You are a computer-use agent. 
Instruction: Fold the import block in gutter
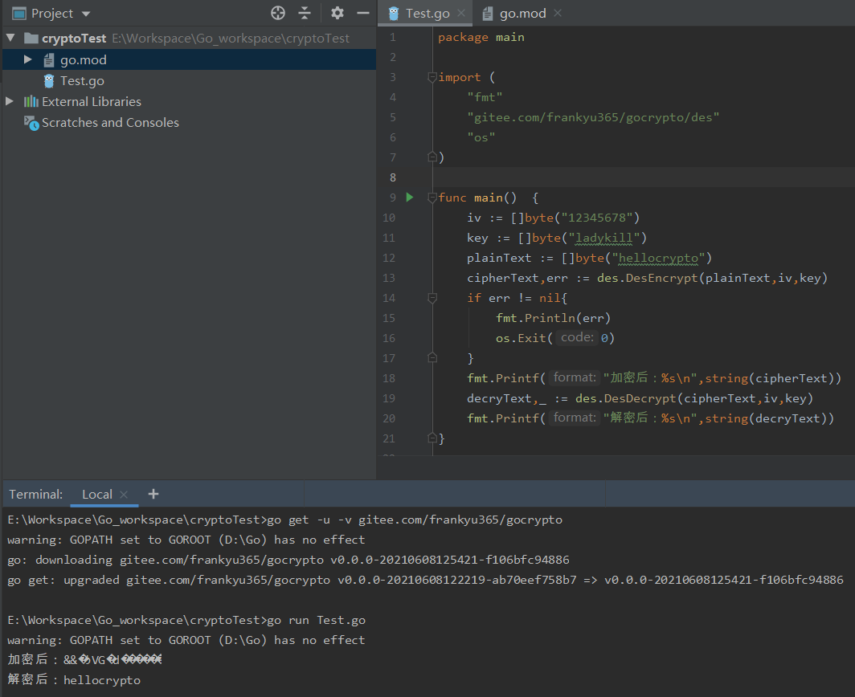tap(432, 77)
